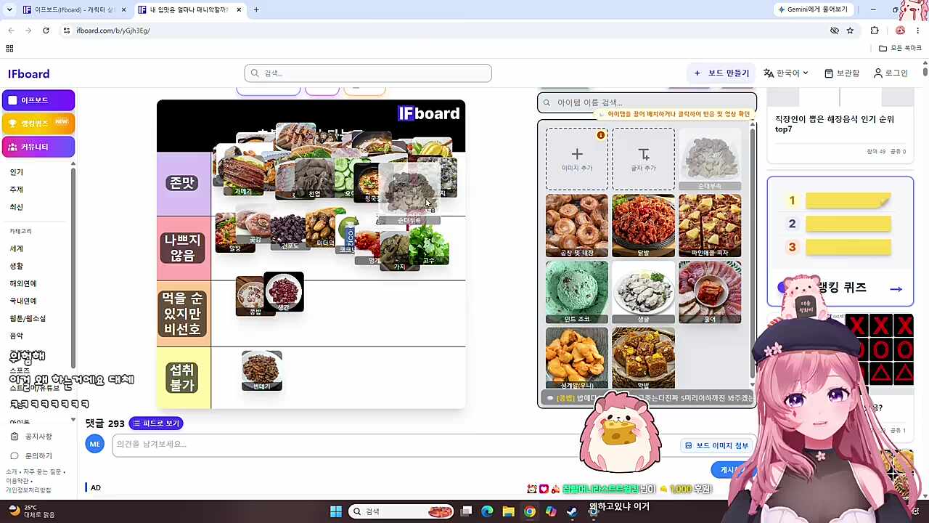Click the Windows taskbar search box

tap(401, 511)
